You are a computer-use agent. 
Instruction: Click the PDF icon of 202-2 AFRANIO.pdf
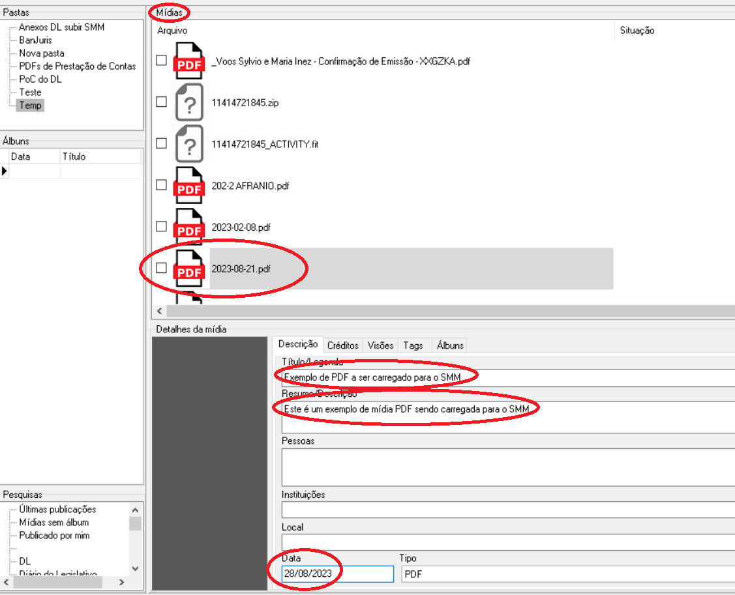click(x=189, y=186)
